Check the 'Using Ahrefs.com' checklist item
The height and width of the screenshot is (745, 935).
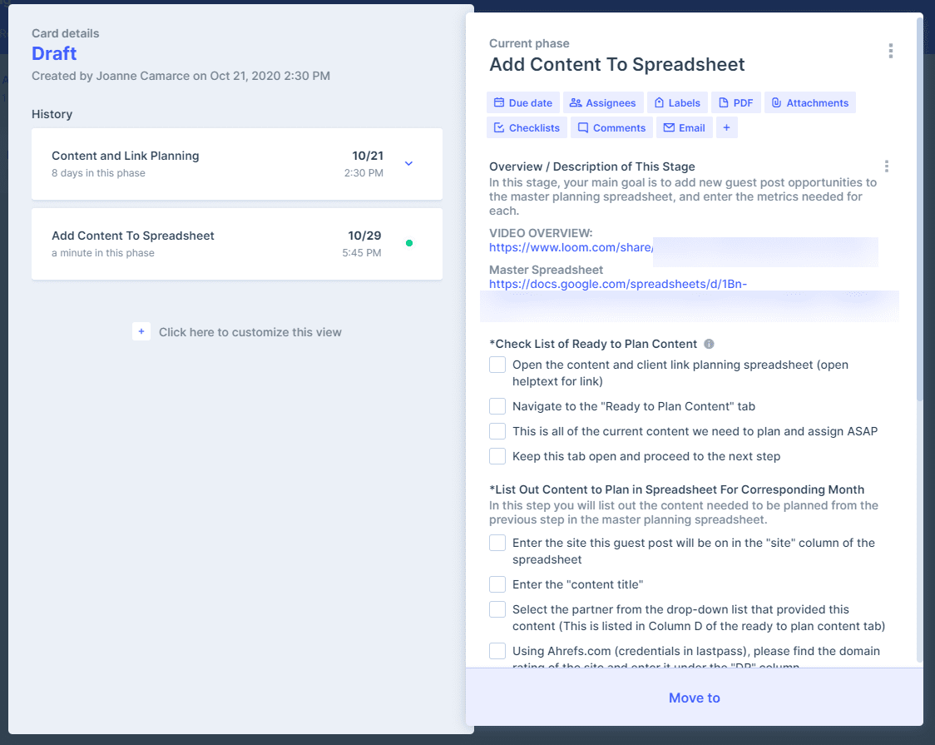click(497, 651)
